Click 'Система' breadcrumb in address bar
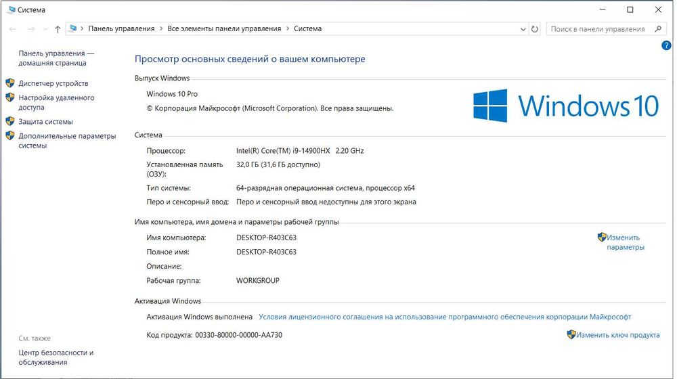 click(308, 28)
